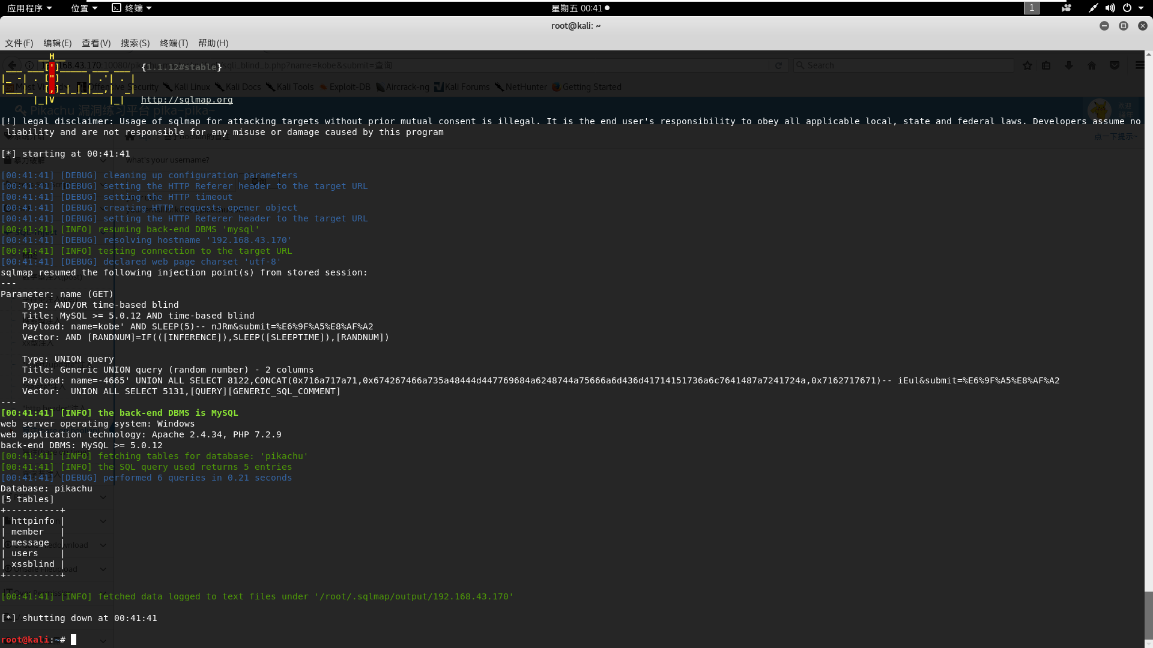
Task: Click the volume speaker icon
Action: (x=1110, y=8)
